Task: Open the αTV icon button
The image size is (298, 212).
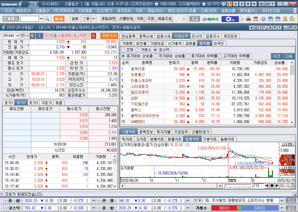Action: (230, 19)
